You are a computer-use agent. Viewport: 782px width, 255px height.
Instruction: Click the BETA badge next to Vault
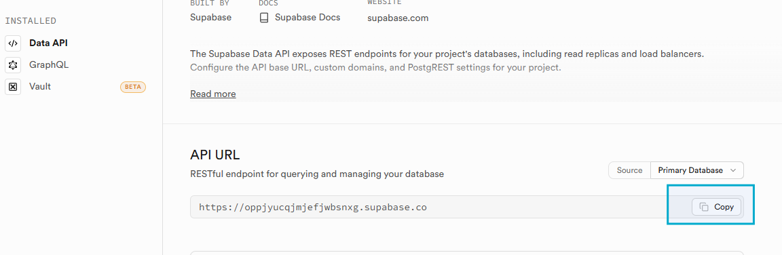132,87
